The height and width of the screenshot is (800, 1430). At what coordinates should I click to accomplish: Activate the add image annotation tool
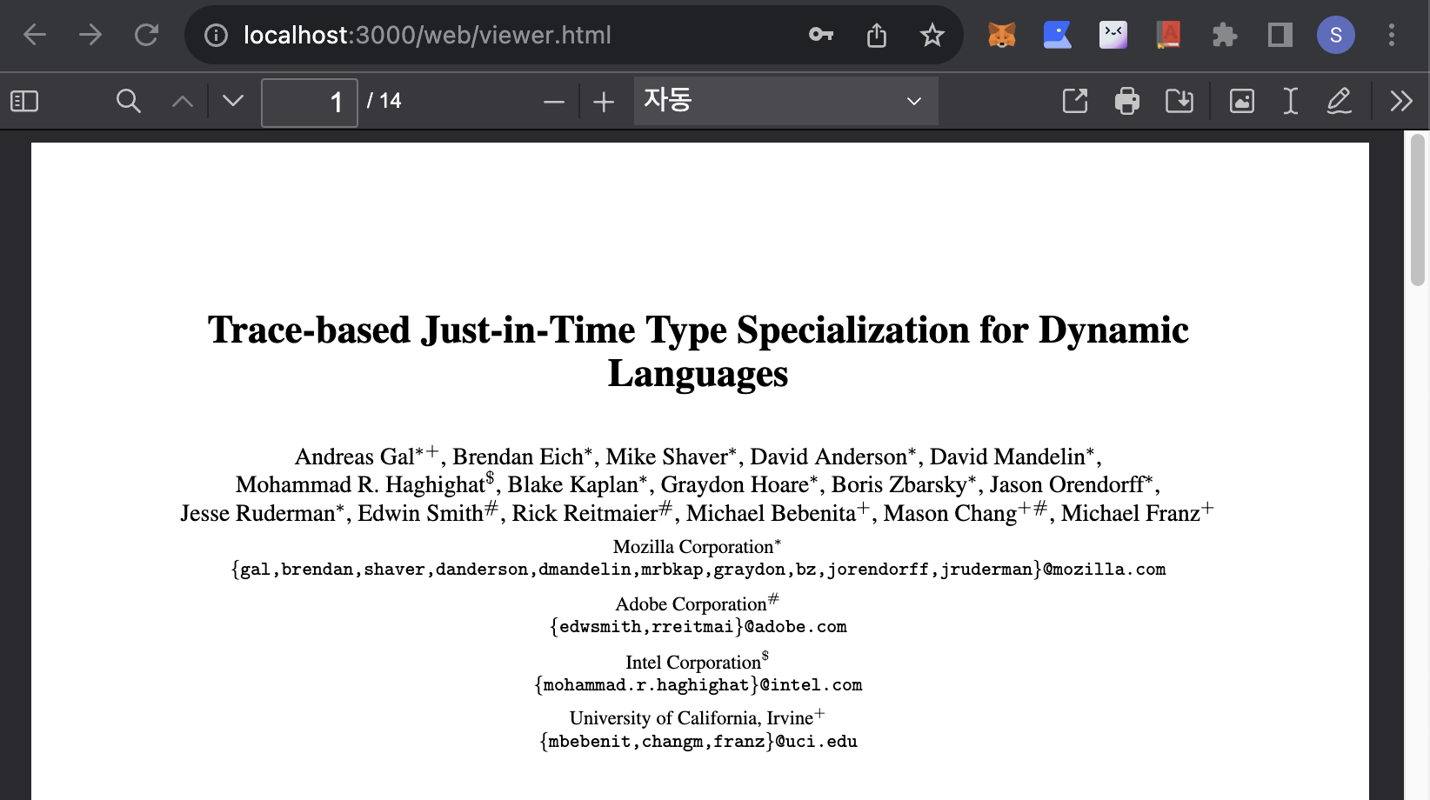tap(1241, 101)
